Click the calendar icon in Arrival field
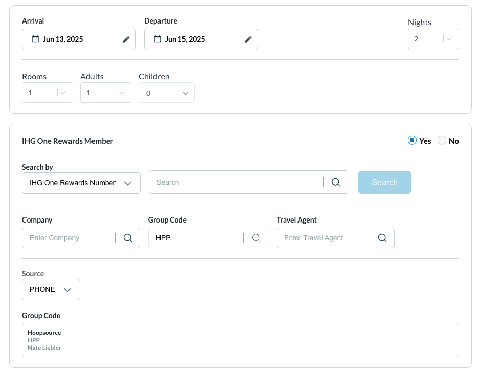Viewport: 481px width, 374px height. coord(35,39)
